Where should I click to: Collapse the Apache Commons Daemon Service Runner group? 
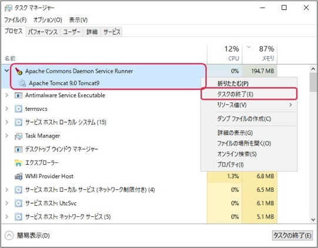(x=6, y=71)
